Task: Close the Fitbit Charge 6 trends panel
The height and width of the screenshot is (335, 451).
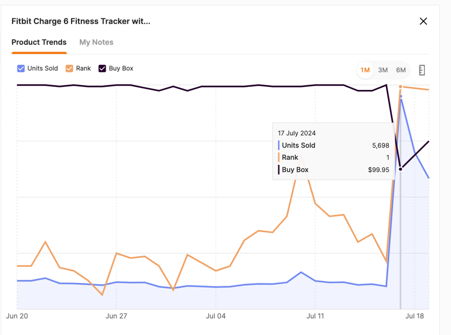Action: 423,21
